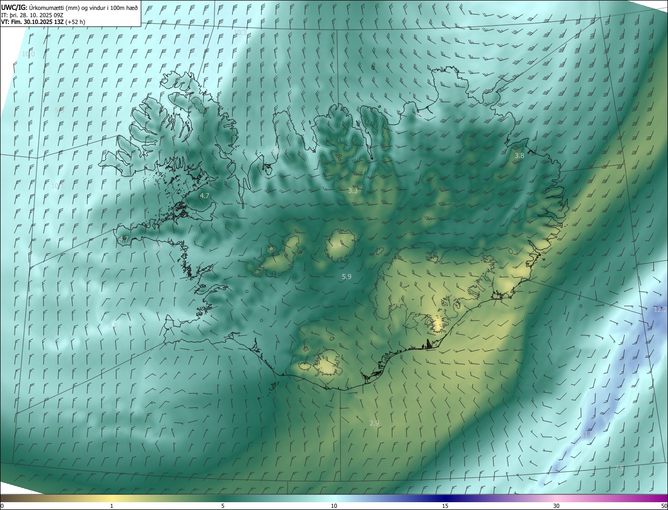Click the 3.8 value in East Iceland

coord(519,156)
